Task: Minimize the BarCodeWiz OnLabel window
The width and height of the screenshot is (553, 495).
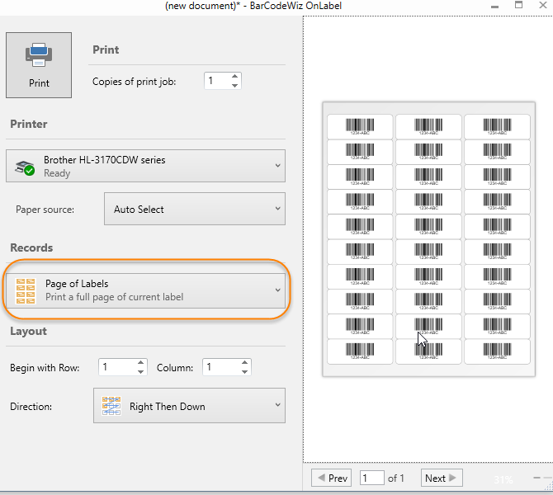Action: [494, 6]
